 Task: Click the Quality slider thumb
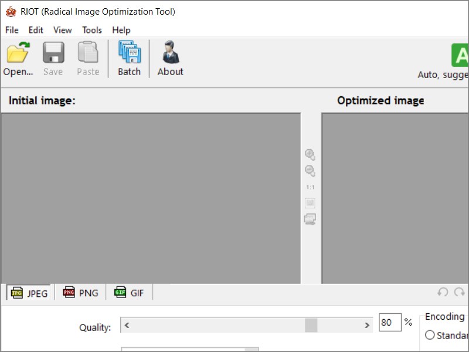tap(311, 325)
